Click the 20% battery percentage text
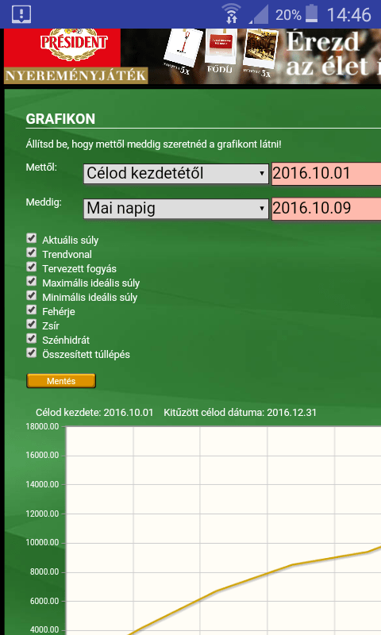Viewport: 381px width, 635px height. pyautogui.click(x=288, y=15)
